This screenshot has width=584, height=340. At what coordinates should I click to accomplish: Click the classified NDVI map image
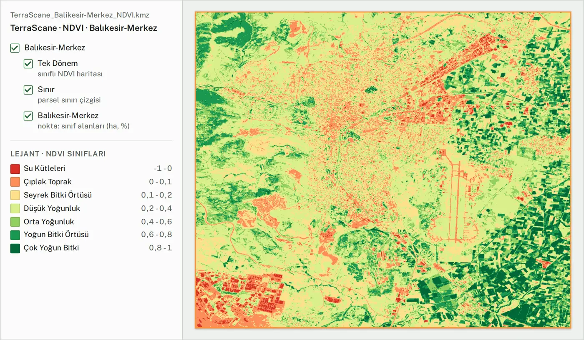(383, 170)
